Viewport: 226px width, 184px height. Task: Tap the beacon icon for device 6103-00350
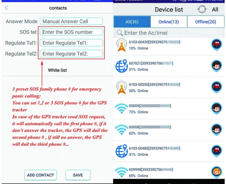click(x=121, y=87)
